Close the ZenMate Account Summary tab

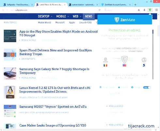[x=130, y=5]
